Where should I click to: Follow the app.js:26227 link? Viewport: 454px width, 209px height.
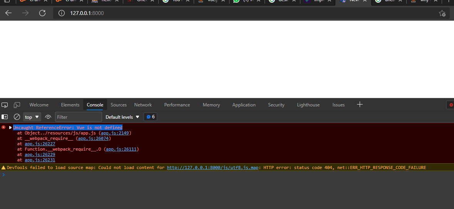click(40, 144)
